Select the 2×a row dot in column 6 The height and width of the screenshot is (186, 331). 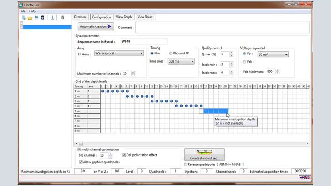tap(127, 96)
